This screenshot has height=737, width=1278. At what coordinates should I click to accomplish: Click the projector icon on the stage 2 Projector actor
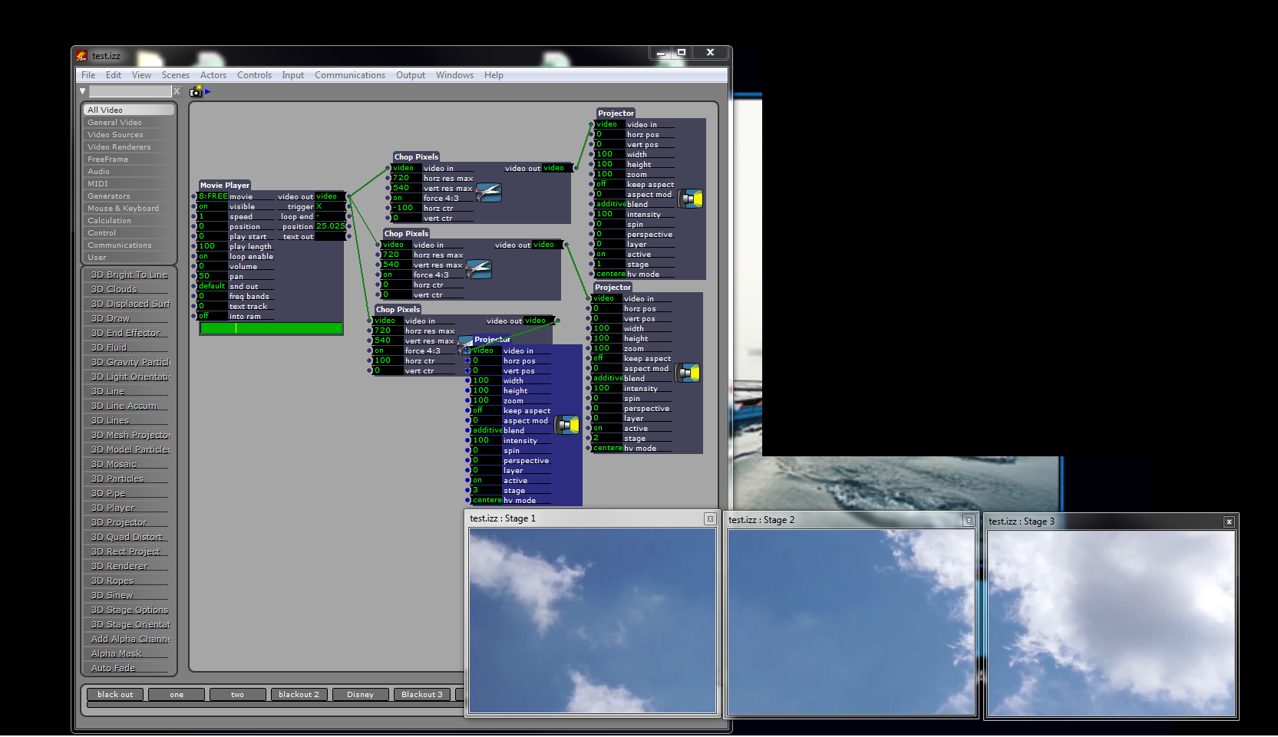click(688, 373)
